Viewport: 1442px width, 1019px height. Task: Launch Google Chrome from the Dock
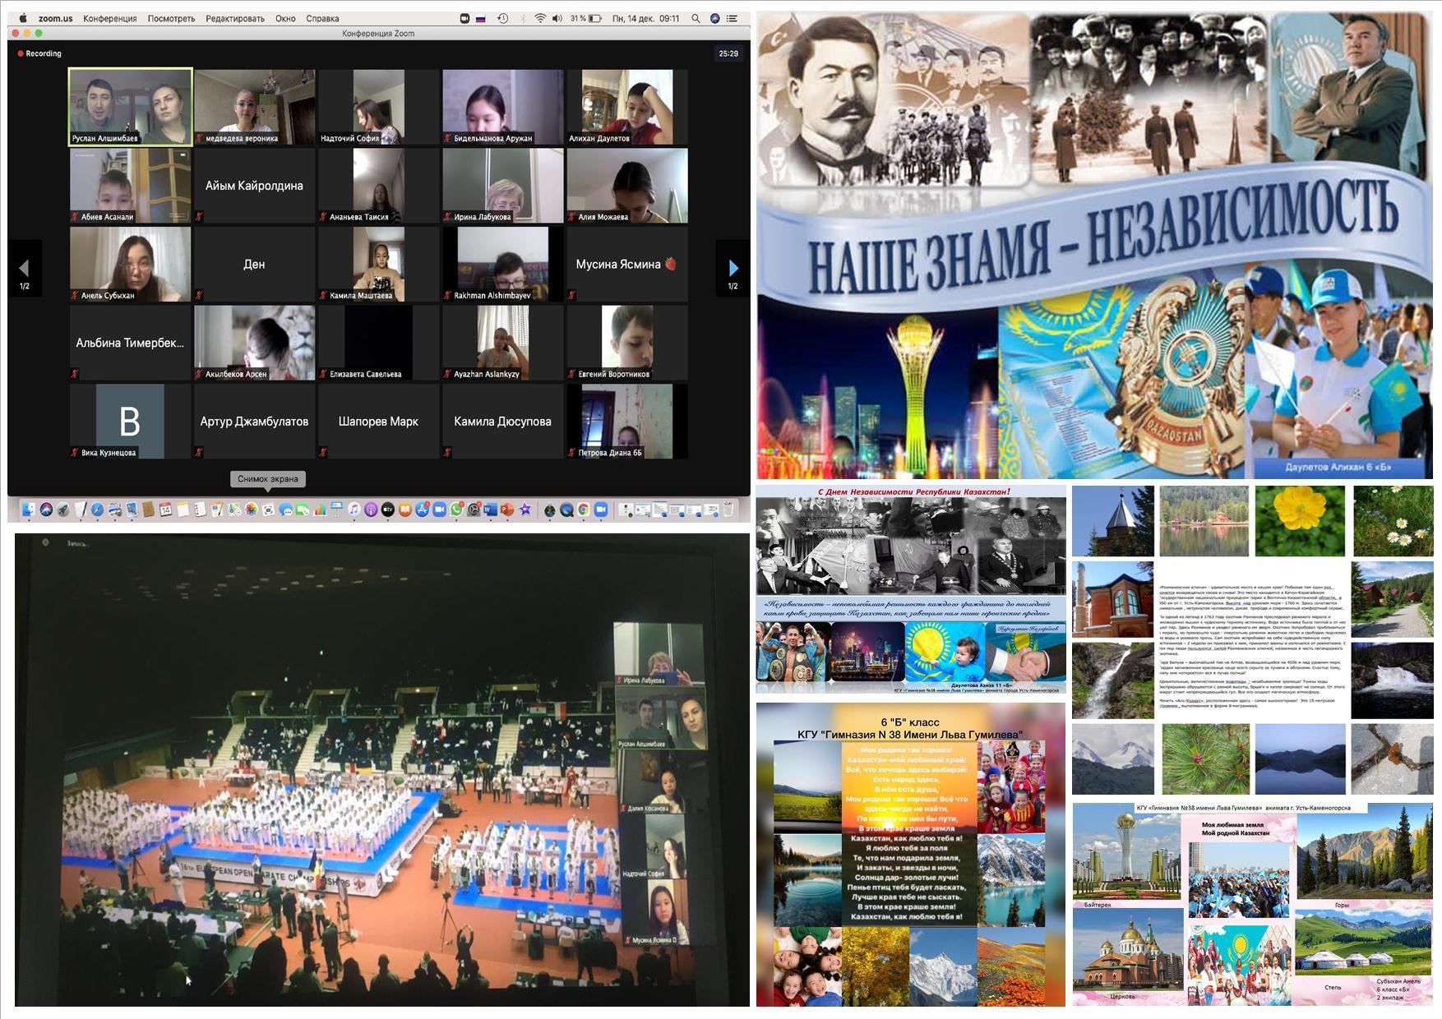click(583, 510)
